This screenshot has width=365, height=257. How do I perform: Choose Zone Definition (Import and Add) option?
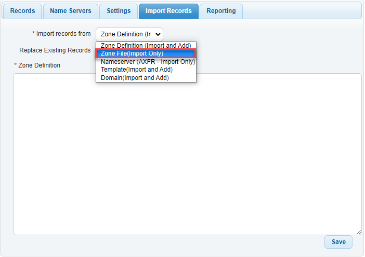[146, 46]
